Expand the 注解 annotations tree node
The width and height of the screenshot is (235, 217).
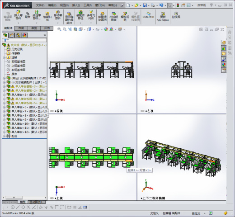(x=5, y=57)
